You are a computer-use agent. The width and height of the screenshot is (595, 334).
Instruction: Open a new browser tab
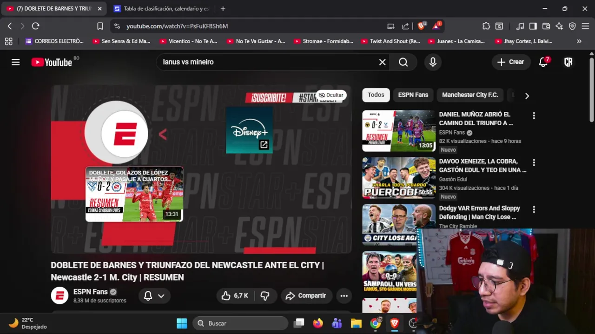[223, 9]
